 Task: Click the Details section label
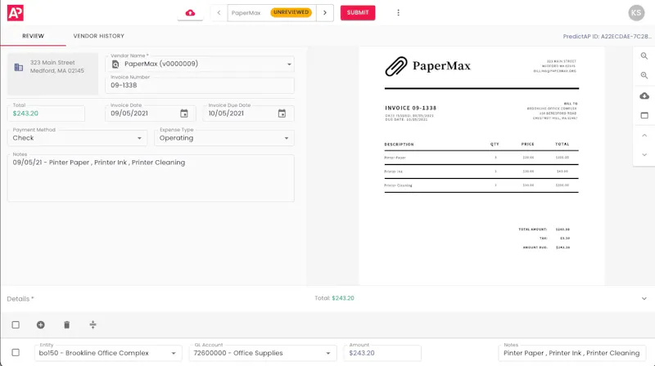[x=20, y=299]
